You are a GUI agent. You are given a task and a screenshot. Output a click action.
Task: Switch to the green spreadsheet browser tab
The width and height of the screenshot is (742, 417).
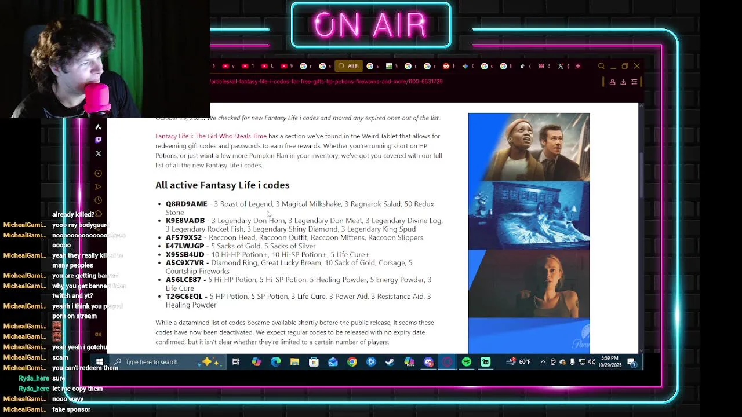pos(390,66)
